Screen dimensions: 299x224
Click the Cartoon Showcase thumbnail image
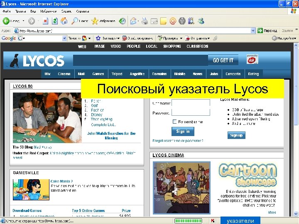point(181,188)
